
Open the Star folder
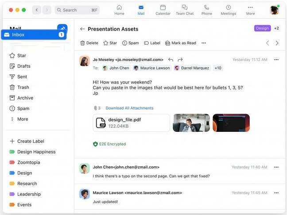[18, 56]
